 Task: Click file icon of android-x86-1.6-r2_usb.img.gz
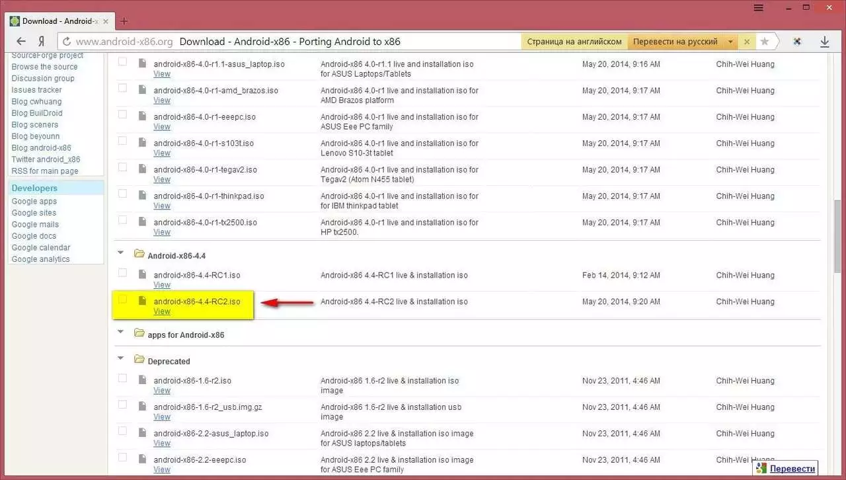coord(142,406)
